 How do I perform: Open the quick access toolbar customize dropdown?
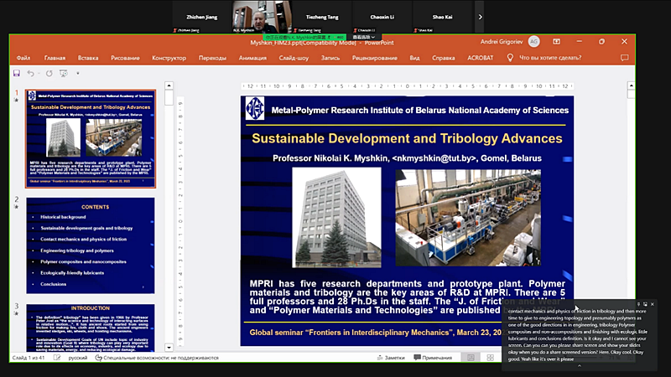(78, 73)
